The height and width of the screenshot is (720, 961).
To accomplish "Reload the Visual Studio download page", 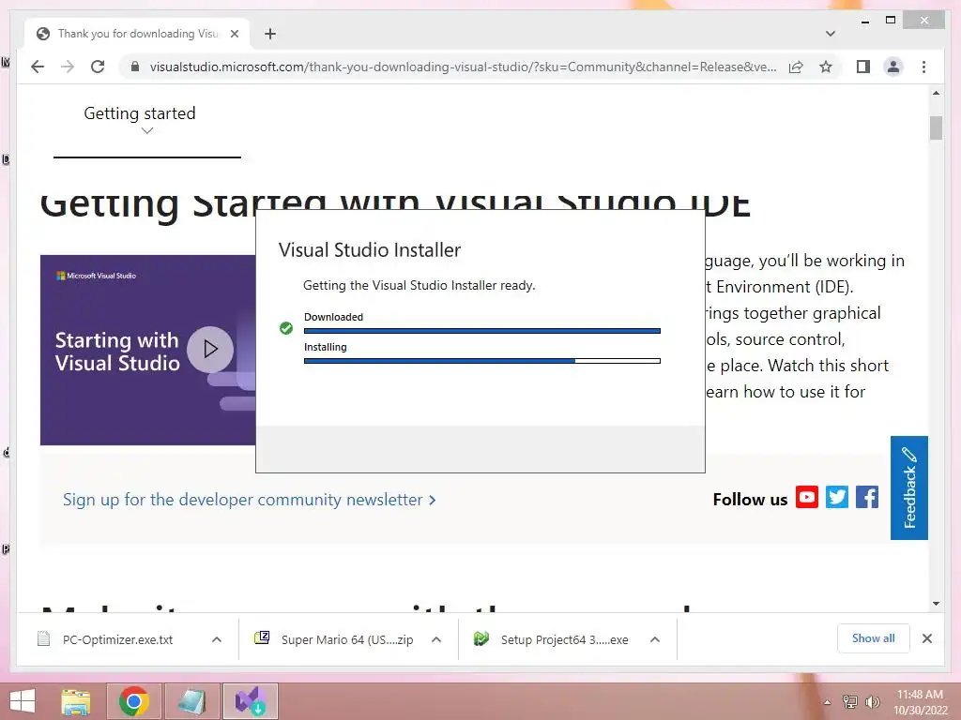I will pyautogui.click(x=98, y=67).
